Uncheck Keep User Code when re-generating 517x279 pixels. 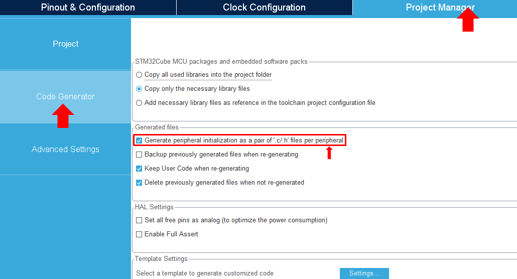140,169
